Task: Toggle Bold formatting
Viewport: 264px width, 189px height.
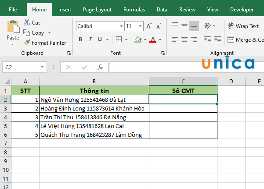Action: (80, 39)
